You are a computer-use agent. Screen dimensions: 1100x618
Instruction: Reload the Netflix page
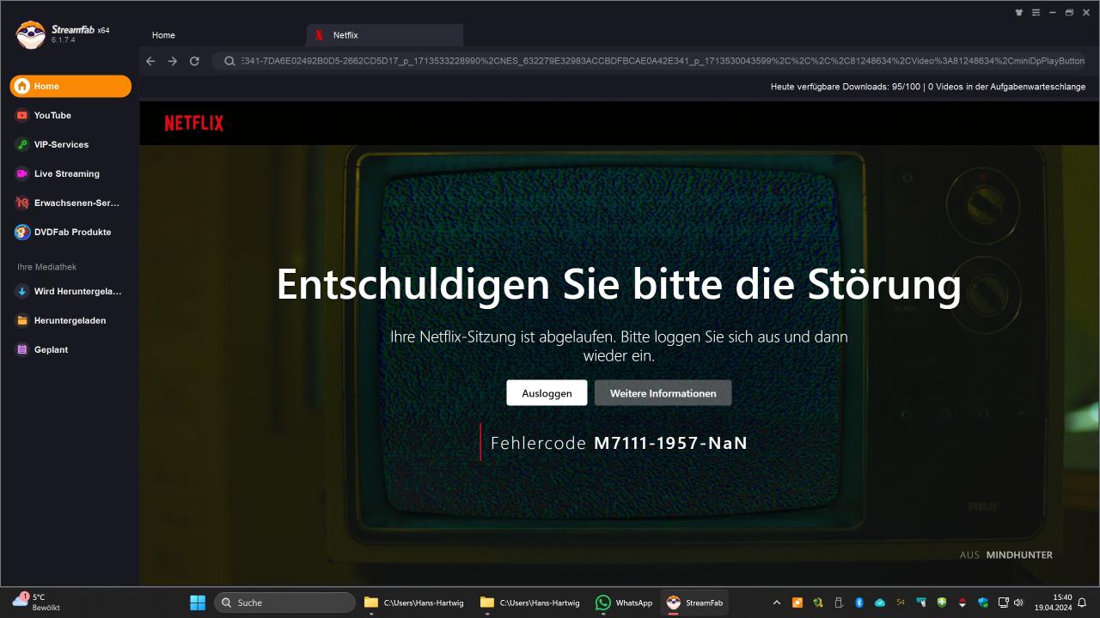point(194,61)
